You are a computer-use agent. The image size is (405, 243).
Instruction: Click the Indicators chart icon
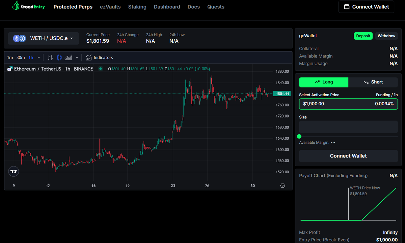89,58
